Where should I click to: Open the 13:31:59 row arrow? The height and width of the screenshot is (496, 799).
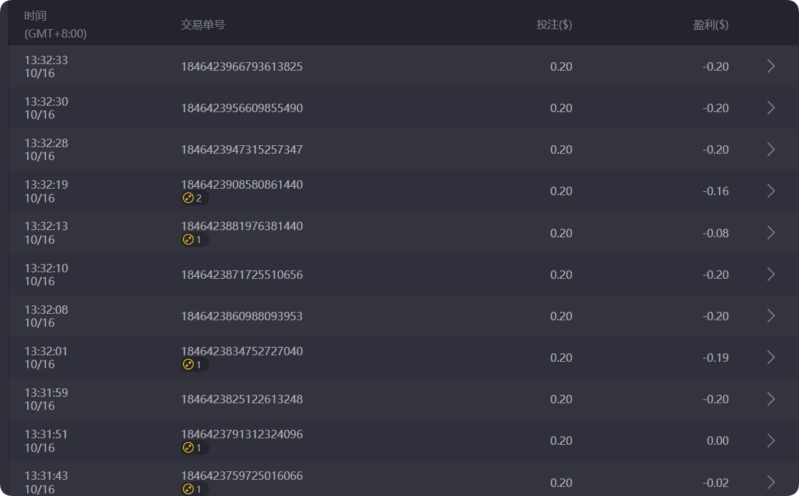pyautogui.click(x=770, y=399)
